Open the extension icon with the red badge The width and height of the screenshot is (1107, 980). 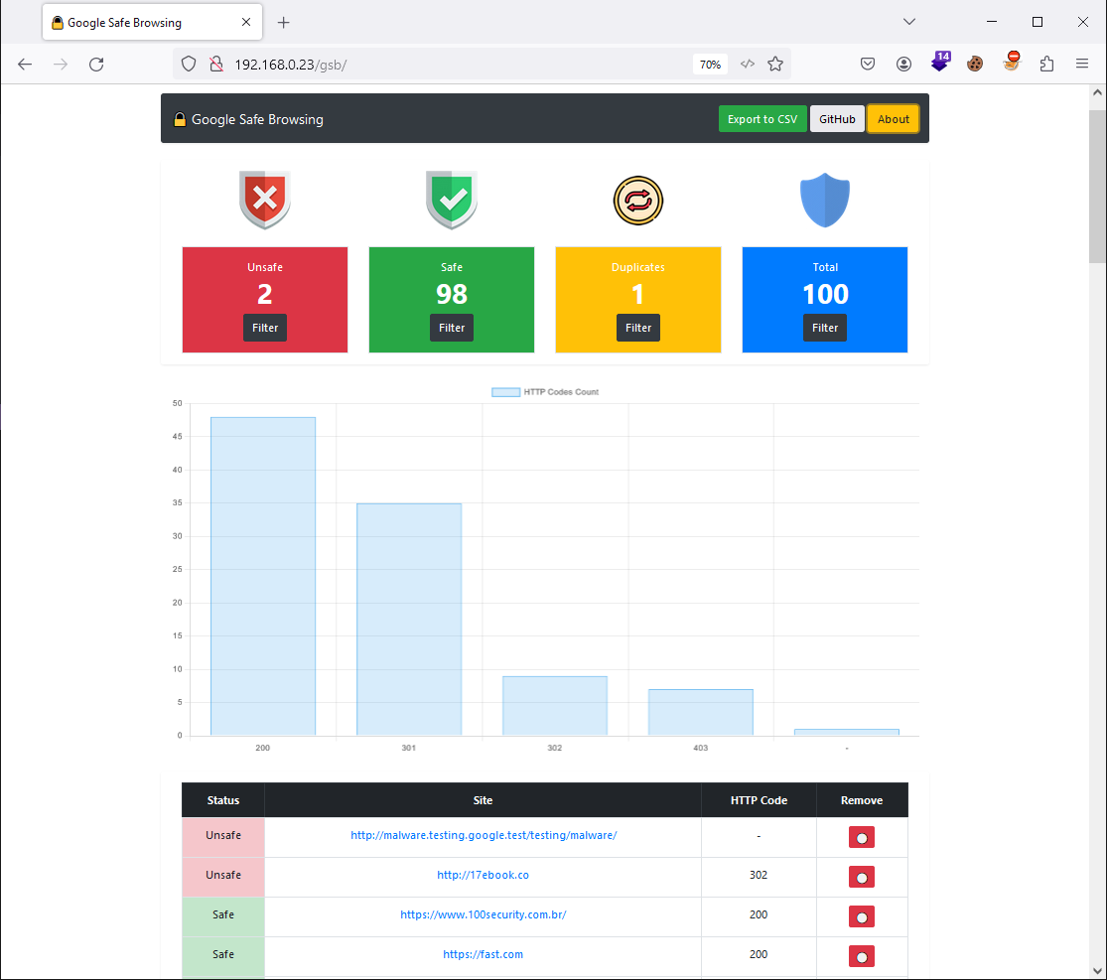point(1011,63)
